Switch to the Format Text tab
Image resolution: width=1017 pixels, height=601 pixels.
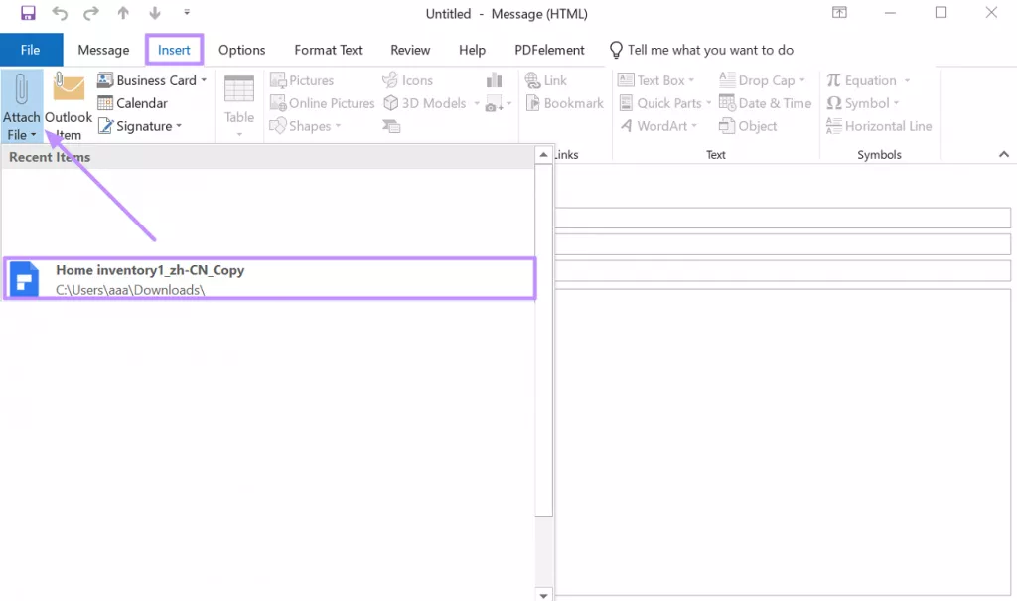(328, 50)
